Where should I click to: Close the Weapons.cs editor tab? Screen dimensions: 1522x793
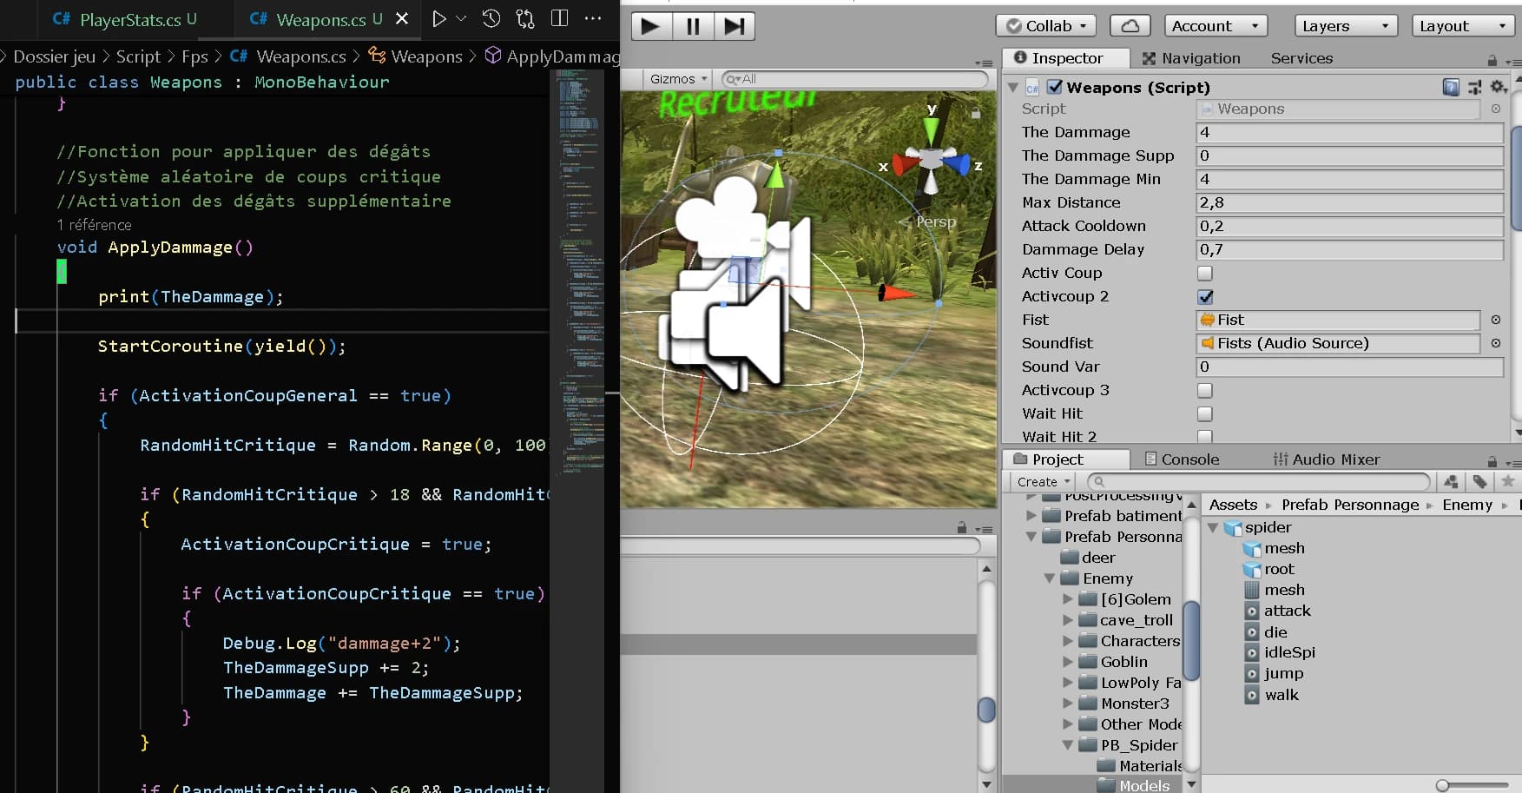402,18
